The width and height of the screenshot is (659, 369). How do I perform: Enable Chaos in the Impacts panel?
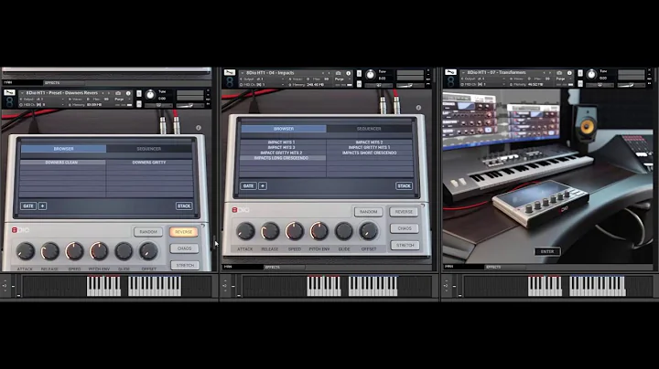pyautogui.click(x=405, y=228)
